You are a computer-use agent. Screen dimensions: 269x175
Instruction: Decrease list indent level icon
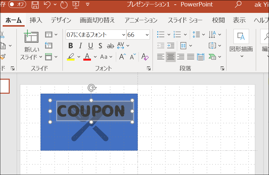[161, 45]
